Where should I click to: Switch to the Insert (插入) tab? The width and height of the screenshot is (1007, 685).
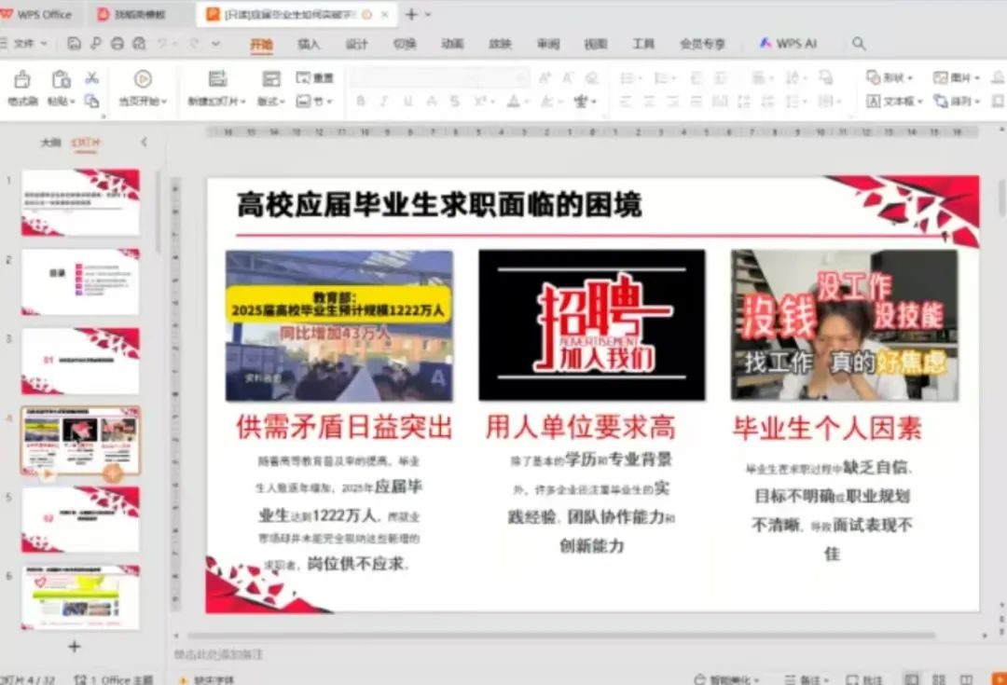(309, 44)
